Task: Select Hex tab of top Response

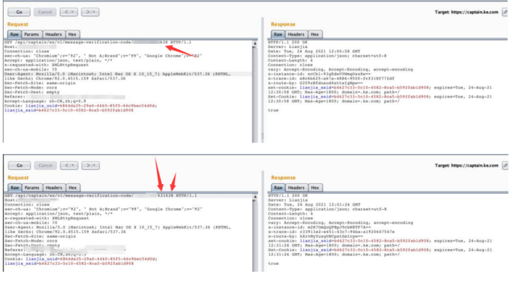Action: point(315,34)
